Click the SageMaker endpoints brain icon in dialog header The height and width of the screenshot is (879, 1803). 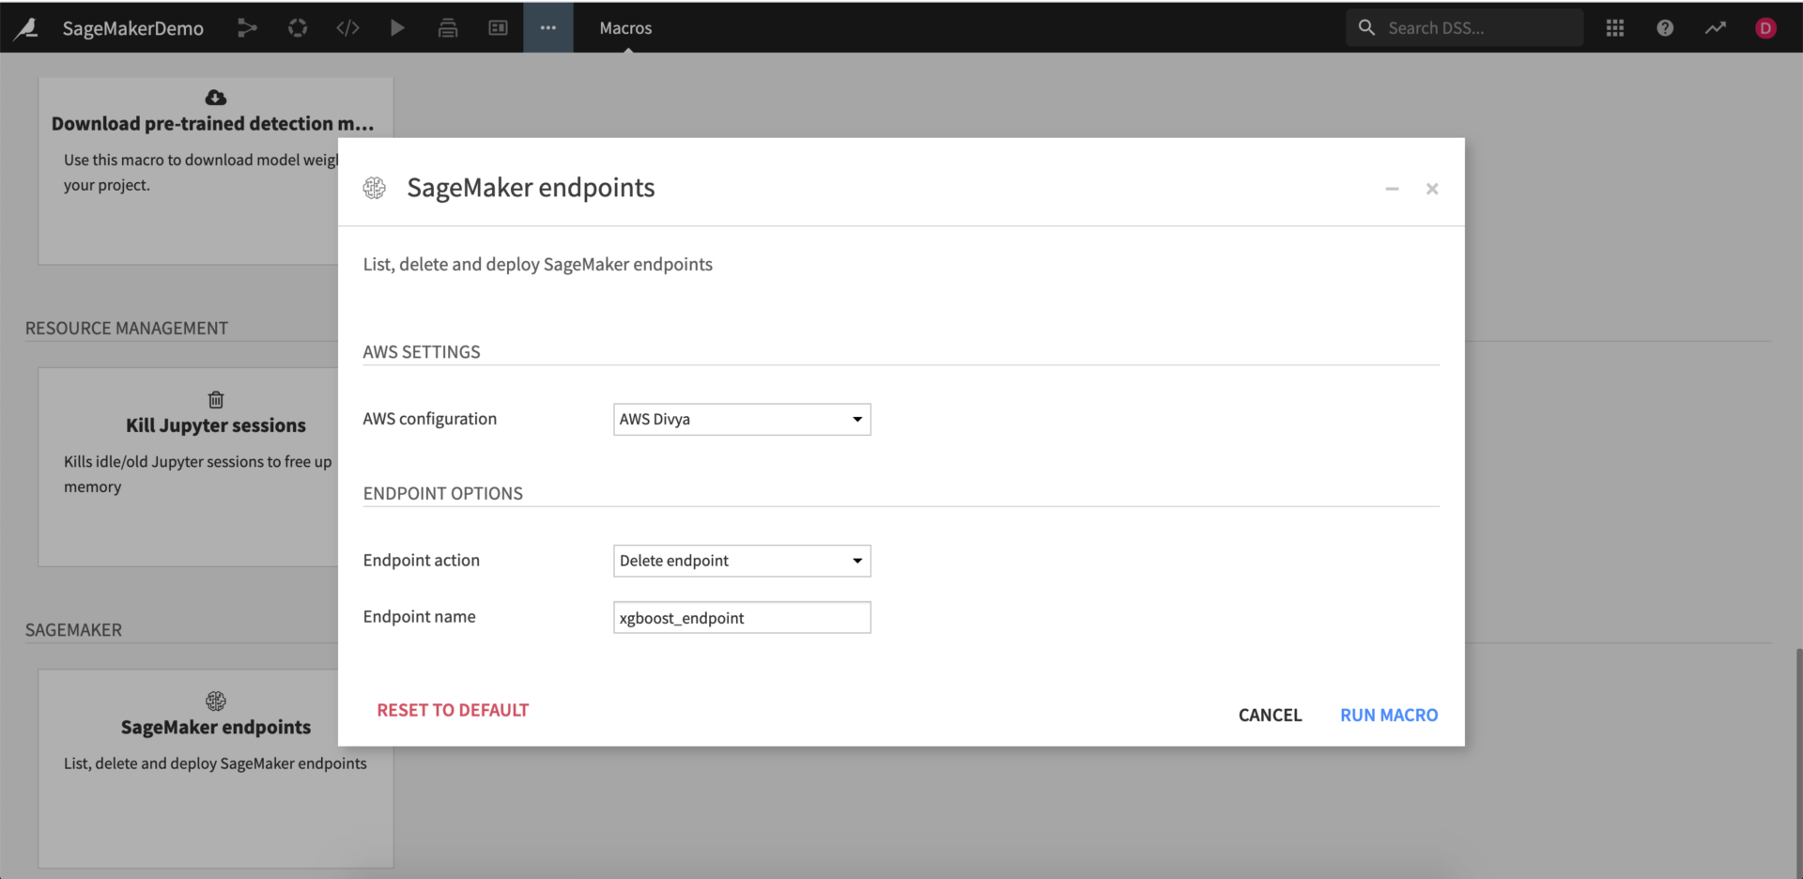(375, 188)
